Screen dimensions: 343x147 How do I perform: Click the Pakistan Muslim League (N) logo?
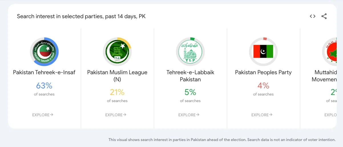[x=117, y=52]
